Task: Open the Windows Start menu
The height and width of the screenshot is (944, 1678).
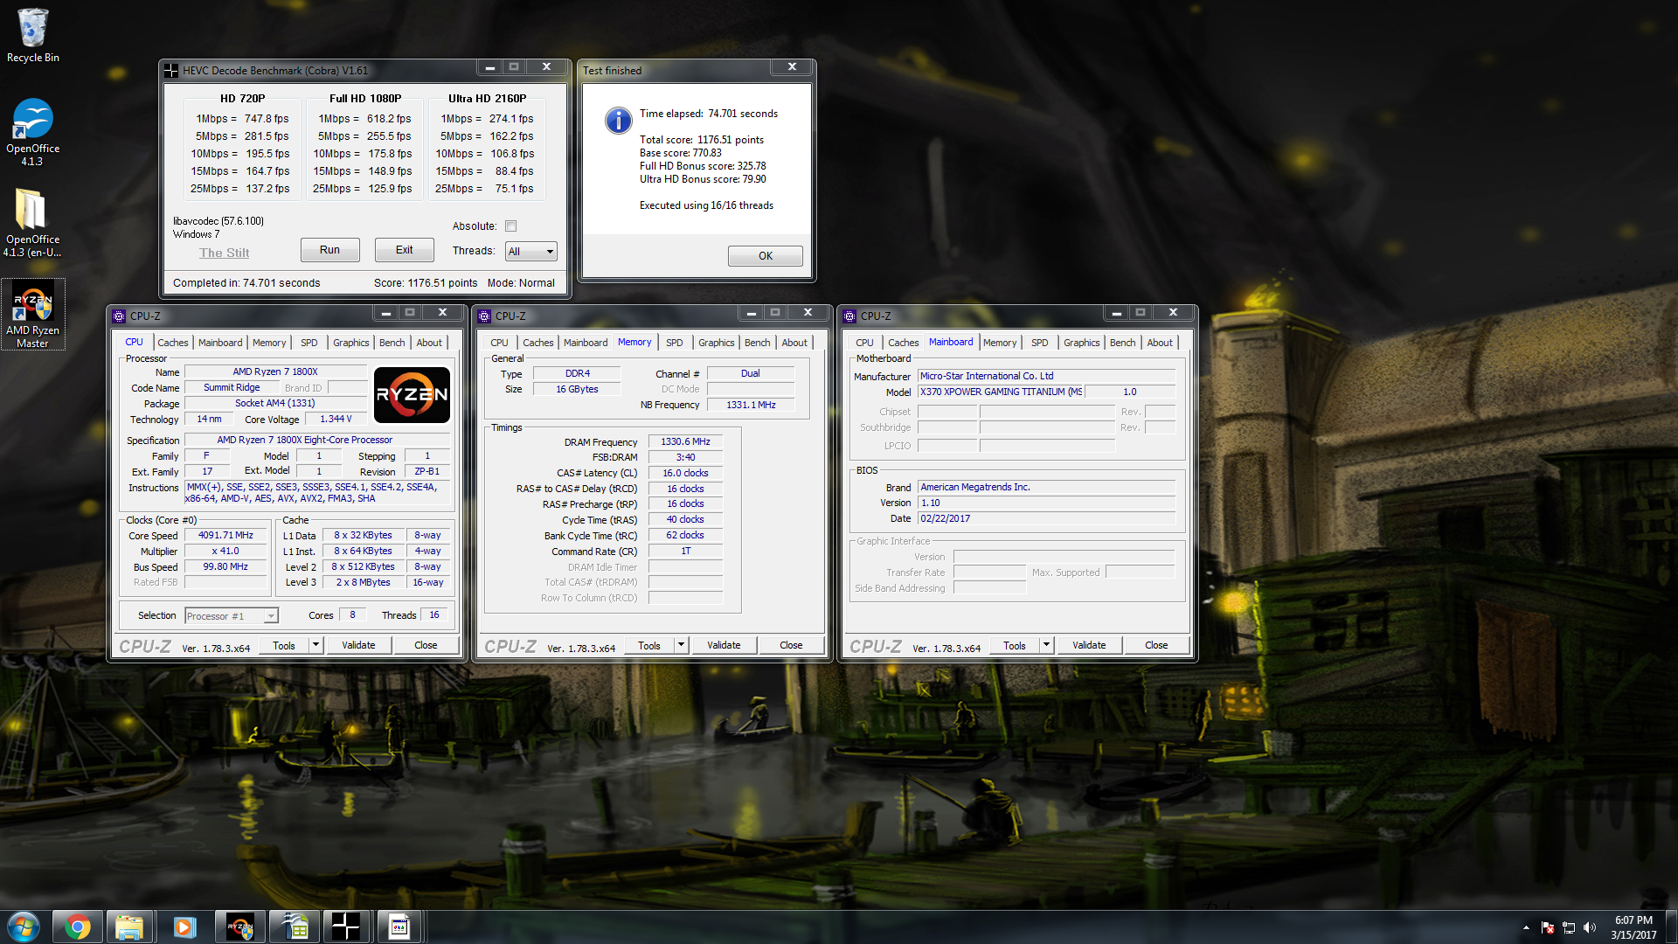Action: click(x=24, y=927)
